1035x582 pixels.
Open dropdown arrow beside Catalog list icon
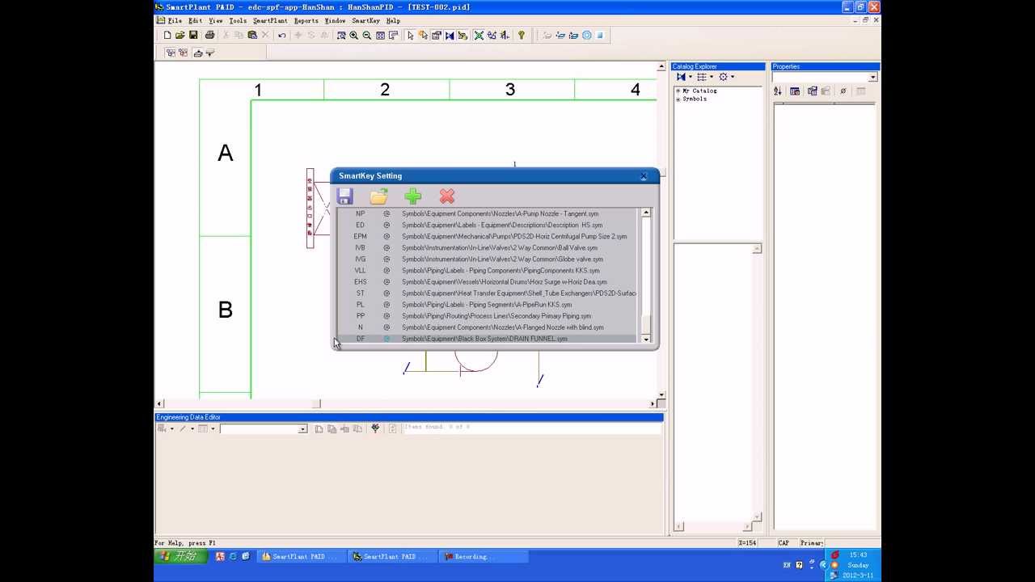[x=711, y=77]
